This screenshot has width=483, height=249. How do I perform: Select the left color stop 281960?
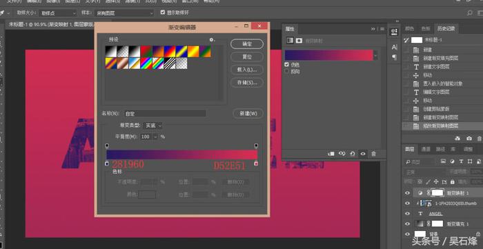pos(107,163)
